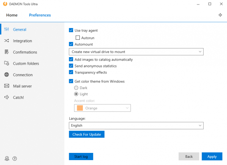Maximize the DAEMON Tools Ultra window

[x=210, y=4]
